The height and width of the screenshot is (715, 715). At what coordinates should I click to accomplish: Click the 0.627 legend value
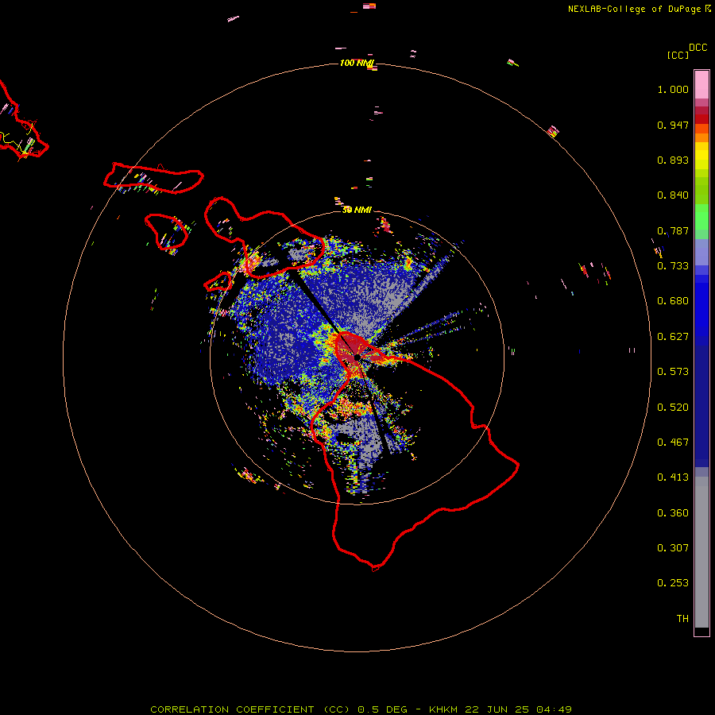(673, 337)
